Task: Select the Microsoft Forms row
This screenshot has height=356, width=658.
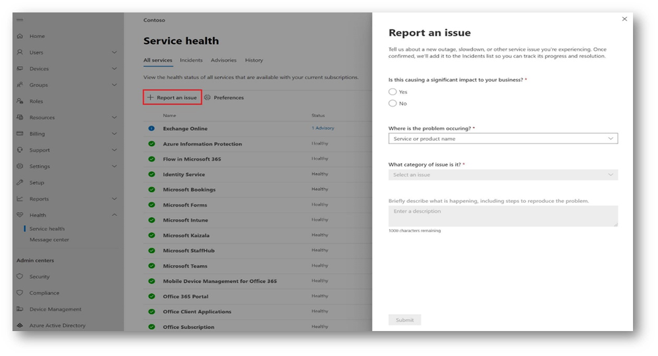Action: tap(258, 205)
